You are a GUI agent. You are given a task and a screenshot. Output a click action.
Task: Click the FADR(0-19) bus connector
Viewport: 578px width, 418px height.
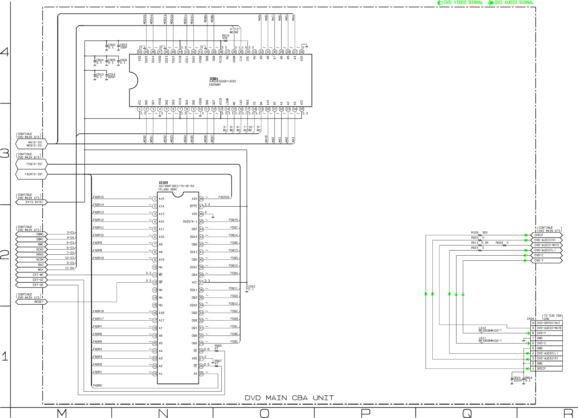(x=31, y=174)
